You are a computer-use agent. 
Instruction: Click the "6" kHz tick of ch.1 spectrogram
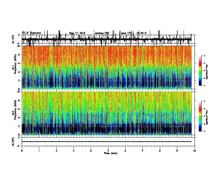click(x=19, y=63)
